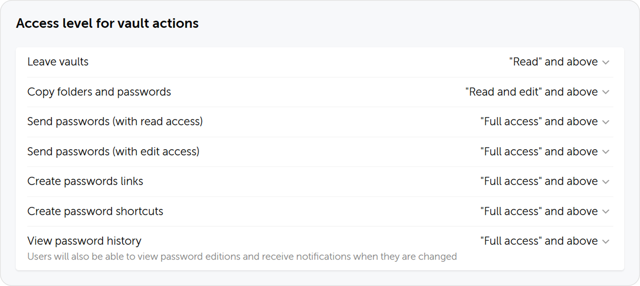Click the chevron next to "Read" and above

point(607,62)
